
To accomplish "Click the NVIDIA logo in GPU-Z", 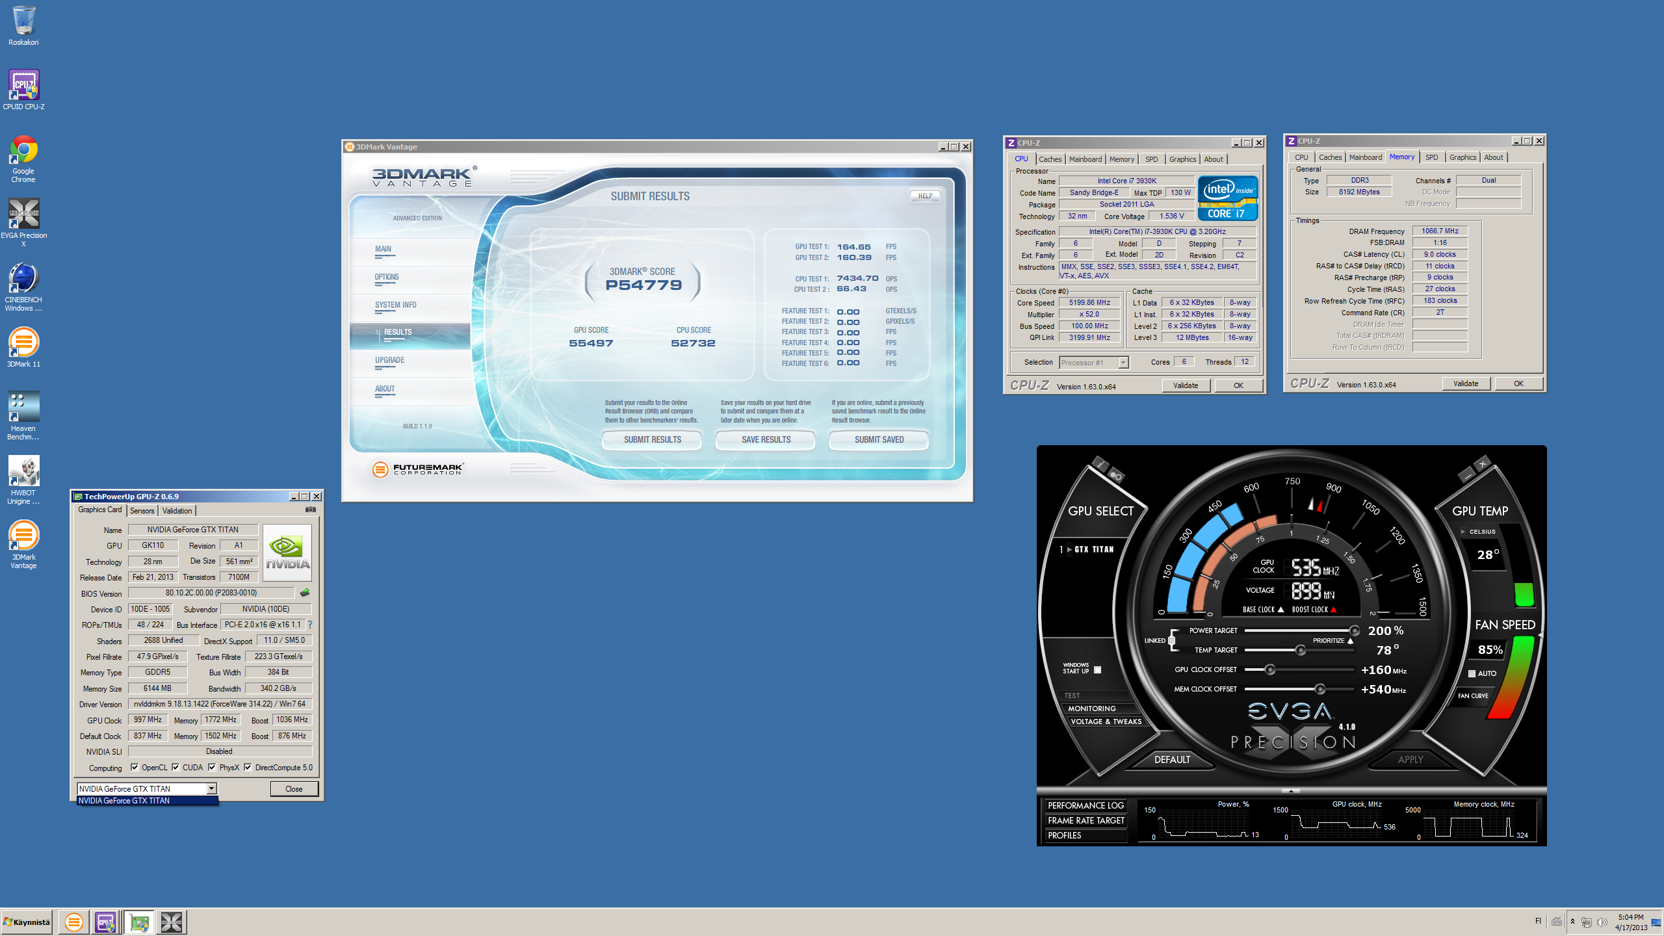I will click(287, 552).
